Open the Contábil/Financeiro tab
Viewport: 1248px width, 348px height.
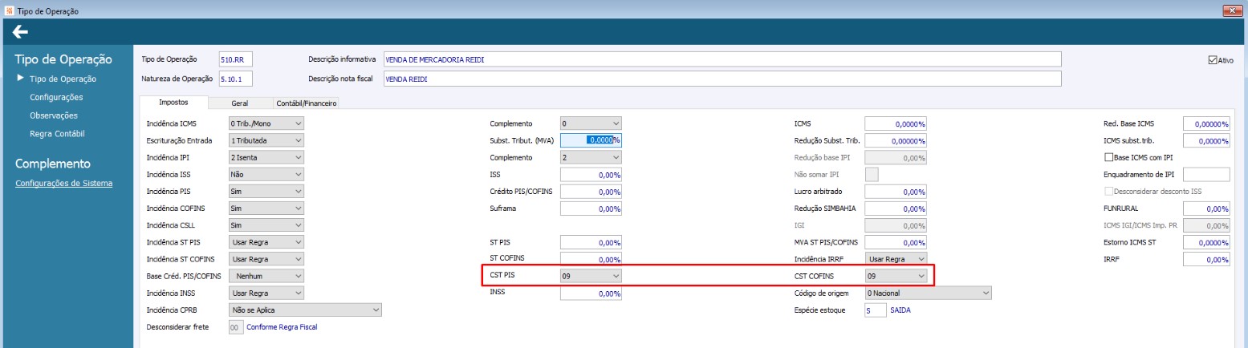coord(306,103)
